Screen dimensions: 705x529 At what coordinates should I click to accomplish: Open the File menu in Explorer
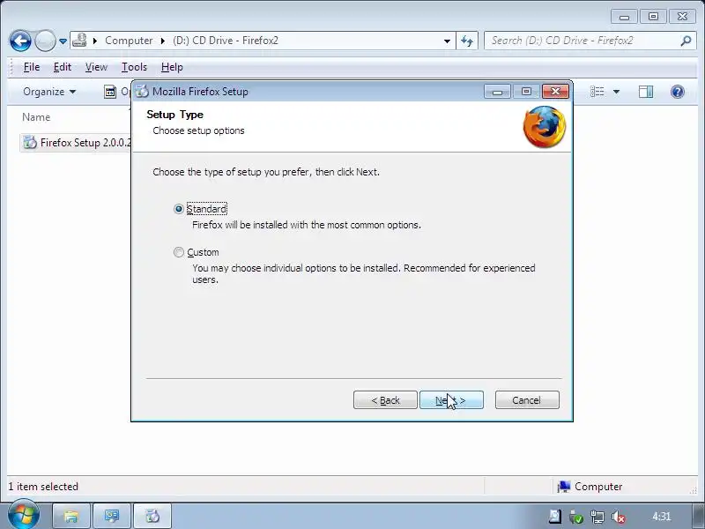[32, 67]
